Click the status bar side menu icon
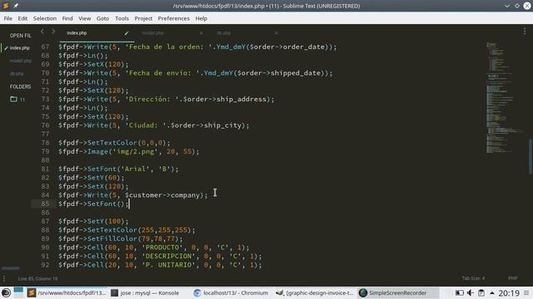 [x=4, y=278]
